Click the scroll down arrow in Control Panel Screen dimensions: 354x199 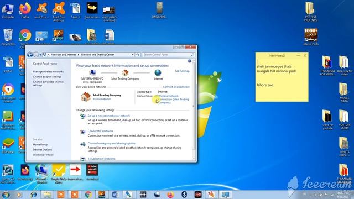pos(194,159)
